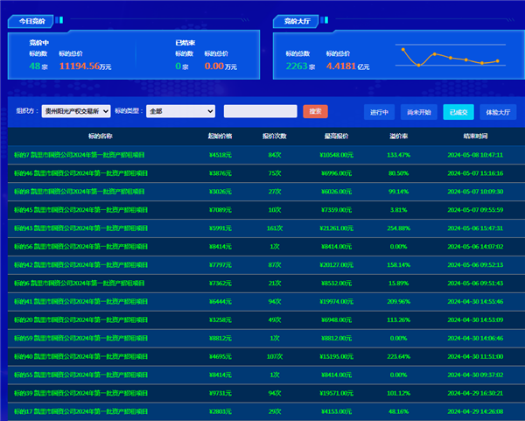Switch to the 进行中 tab
525x421 pixels.
pos(379,112)
